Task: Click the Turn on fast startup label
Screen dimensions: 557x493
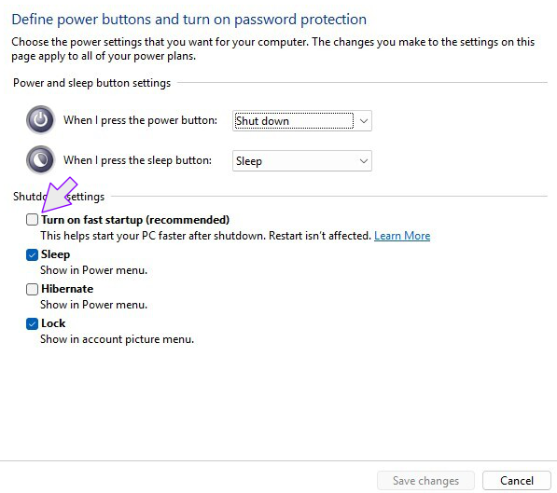Action: tap(135, 220)
